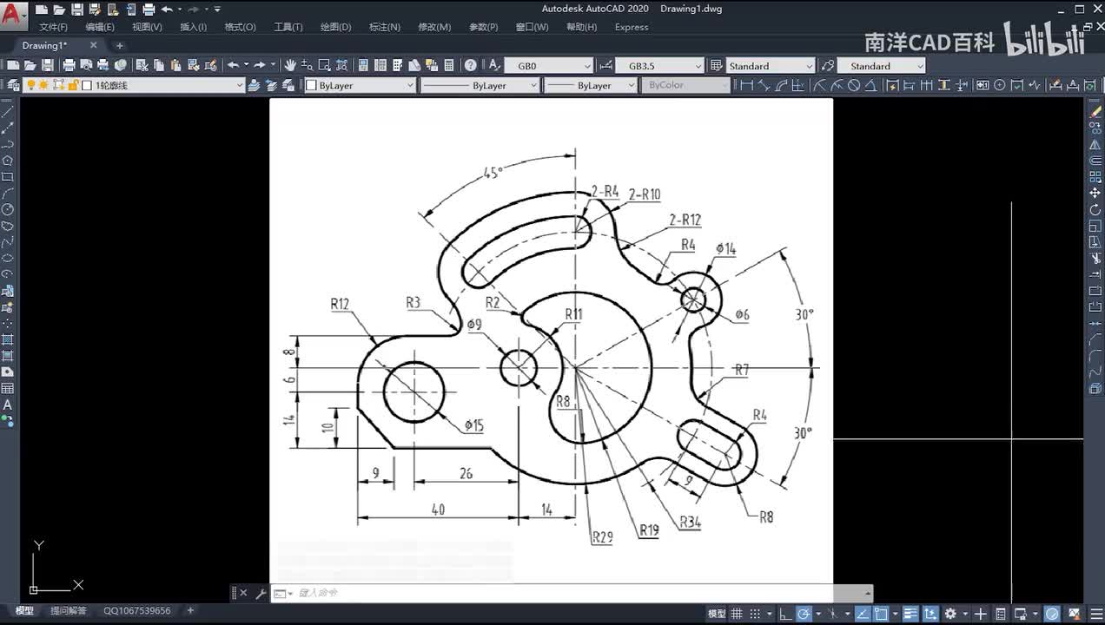The image size is (1105, 625).
Task: Open the Express menu
Action: [632, 27]
